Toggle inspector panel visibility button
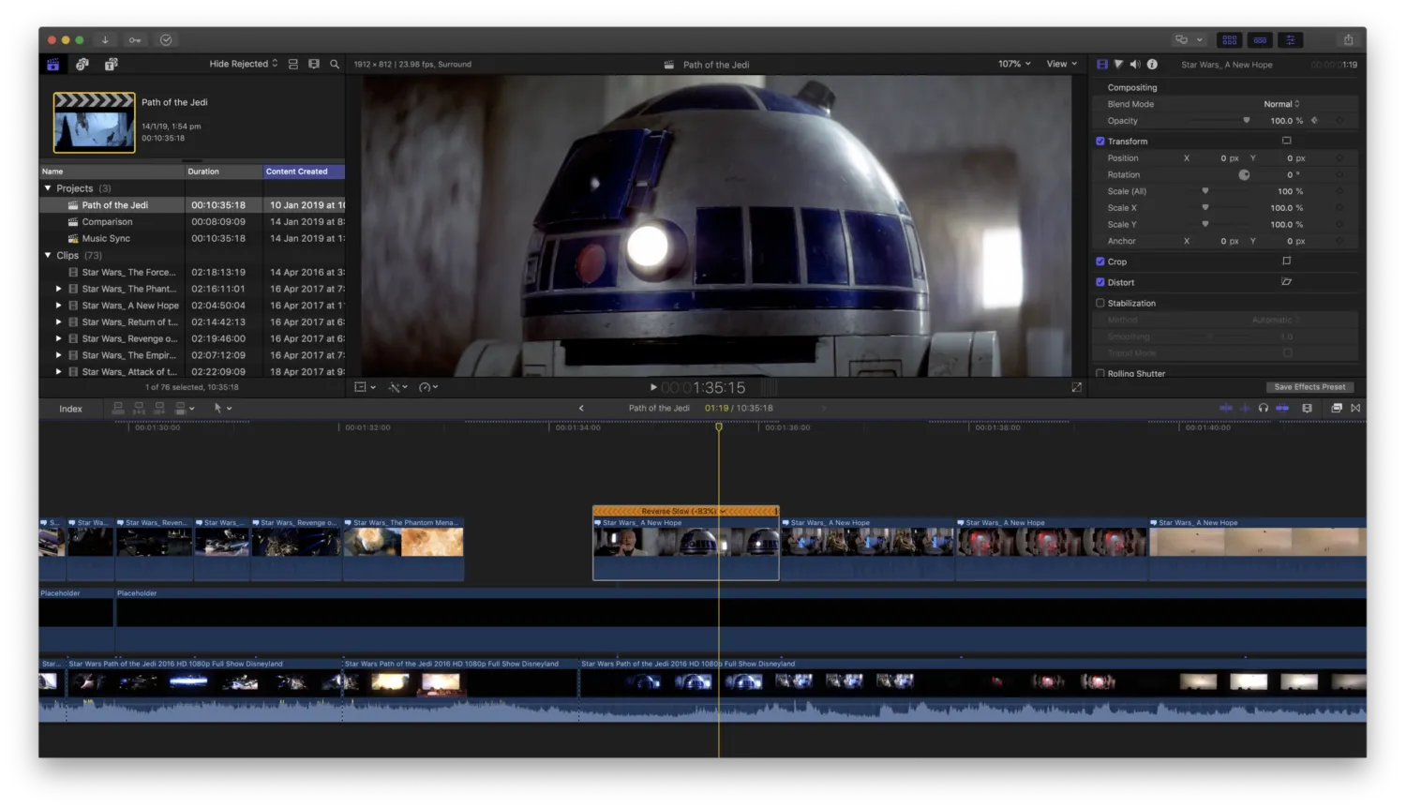The height and width of the screenshot is (808, 1406). click(x=1291, y=40)
